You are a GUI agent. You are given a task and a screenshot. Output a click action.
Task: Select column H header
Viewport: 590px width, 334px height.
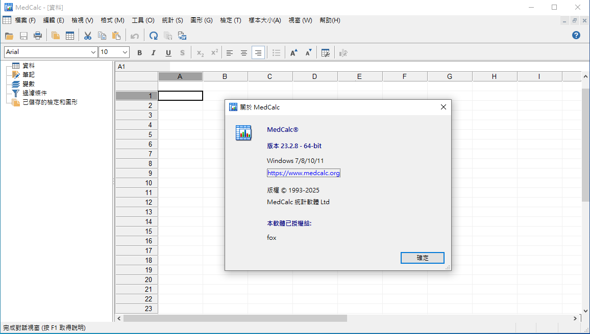coord(495,76)
